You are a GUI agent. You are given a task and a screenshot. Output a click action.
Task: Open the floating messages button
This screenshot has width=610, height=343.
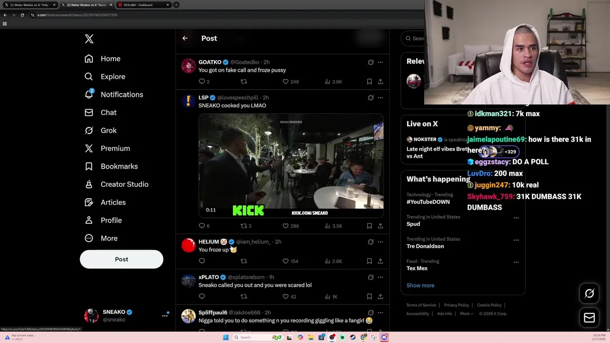pos(589,317)
